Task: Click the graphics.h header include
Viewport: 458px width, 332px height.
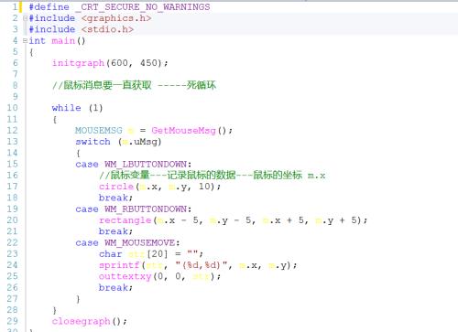Action: [x=116, y=18]
